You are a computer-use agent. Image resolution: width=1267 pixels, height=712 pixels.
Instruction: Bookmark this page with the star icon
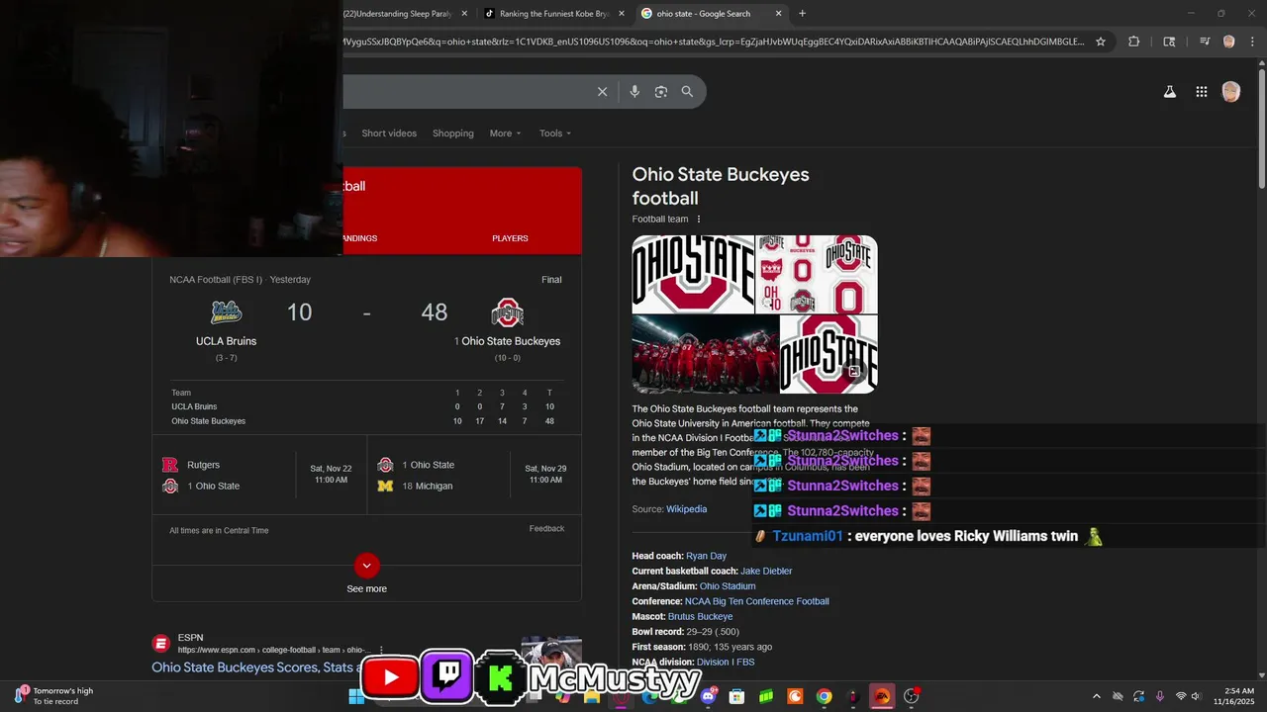[1100, 42]
